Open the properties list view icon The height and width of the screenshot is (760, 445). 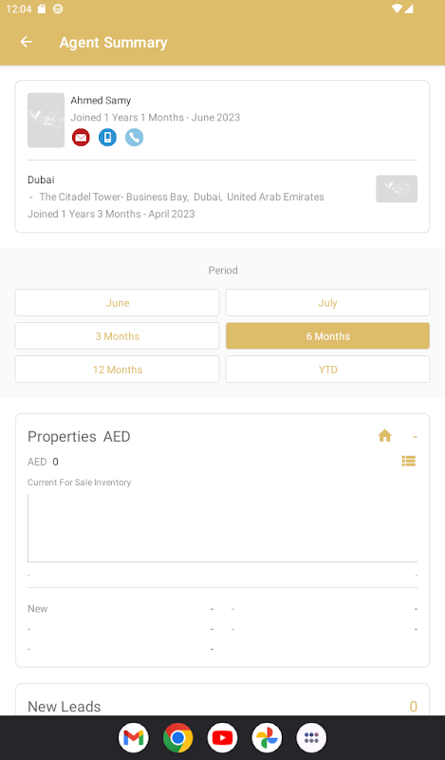click(x=409, y=461)
